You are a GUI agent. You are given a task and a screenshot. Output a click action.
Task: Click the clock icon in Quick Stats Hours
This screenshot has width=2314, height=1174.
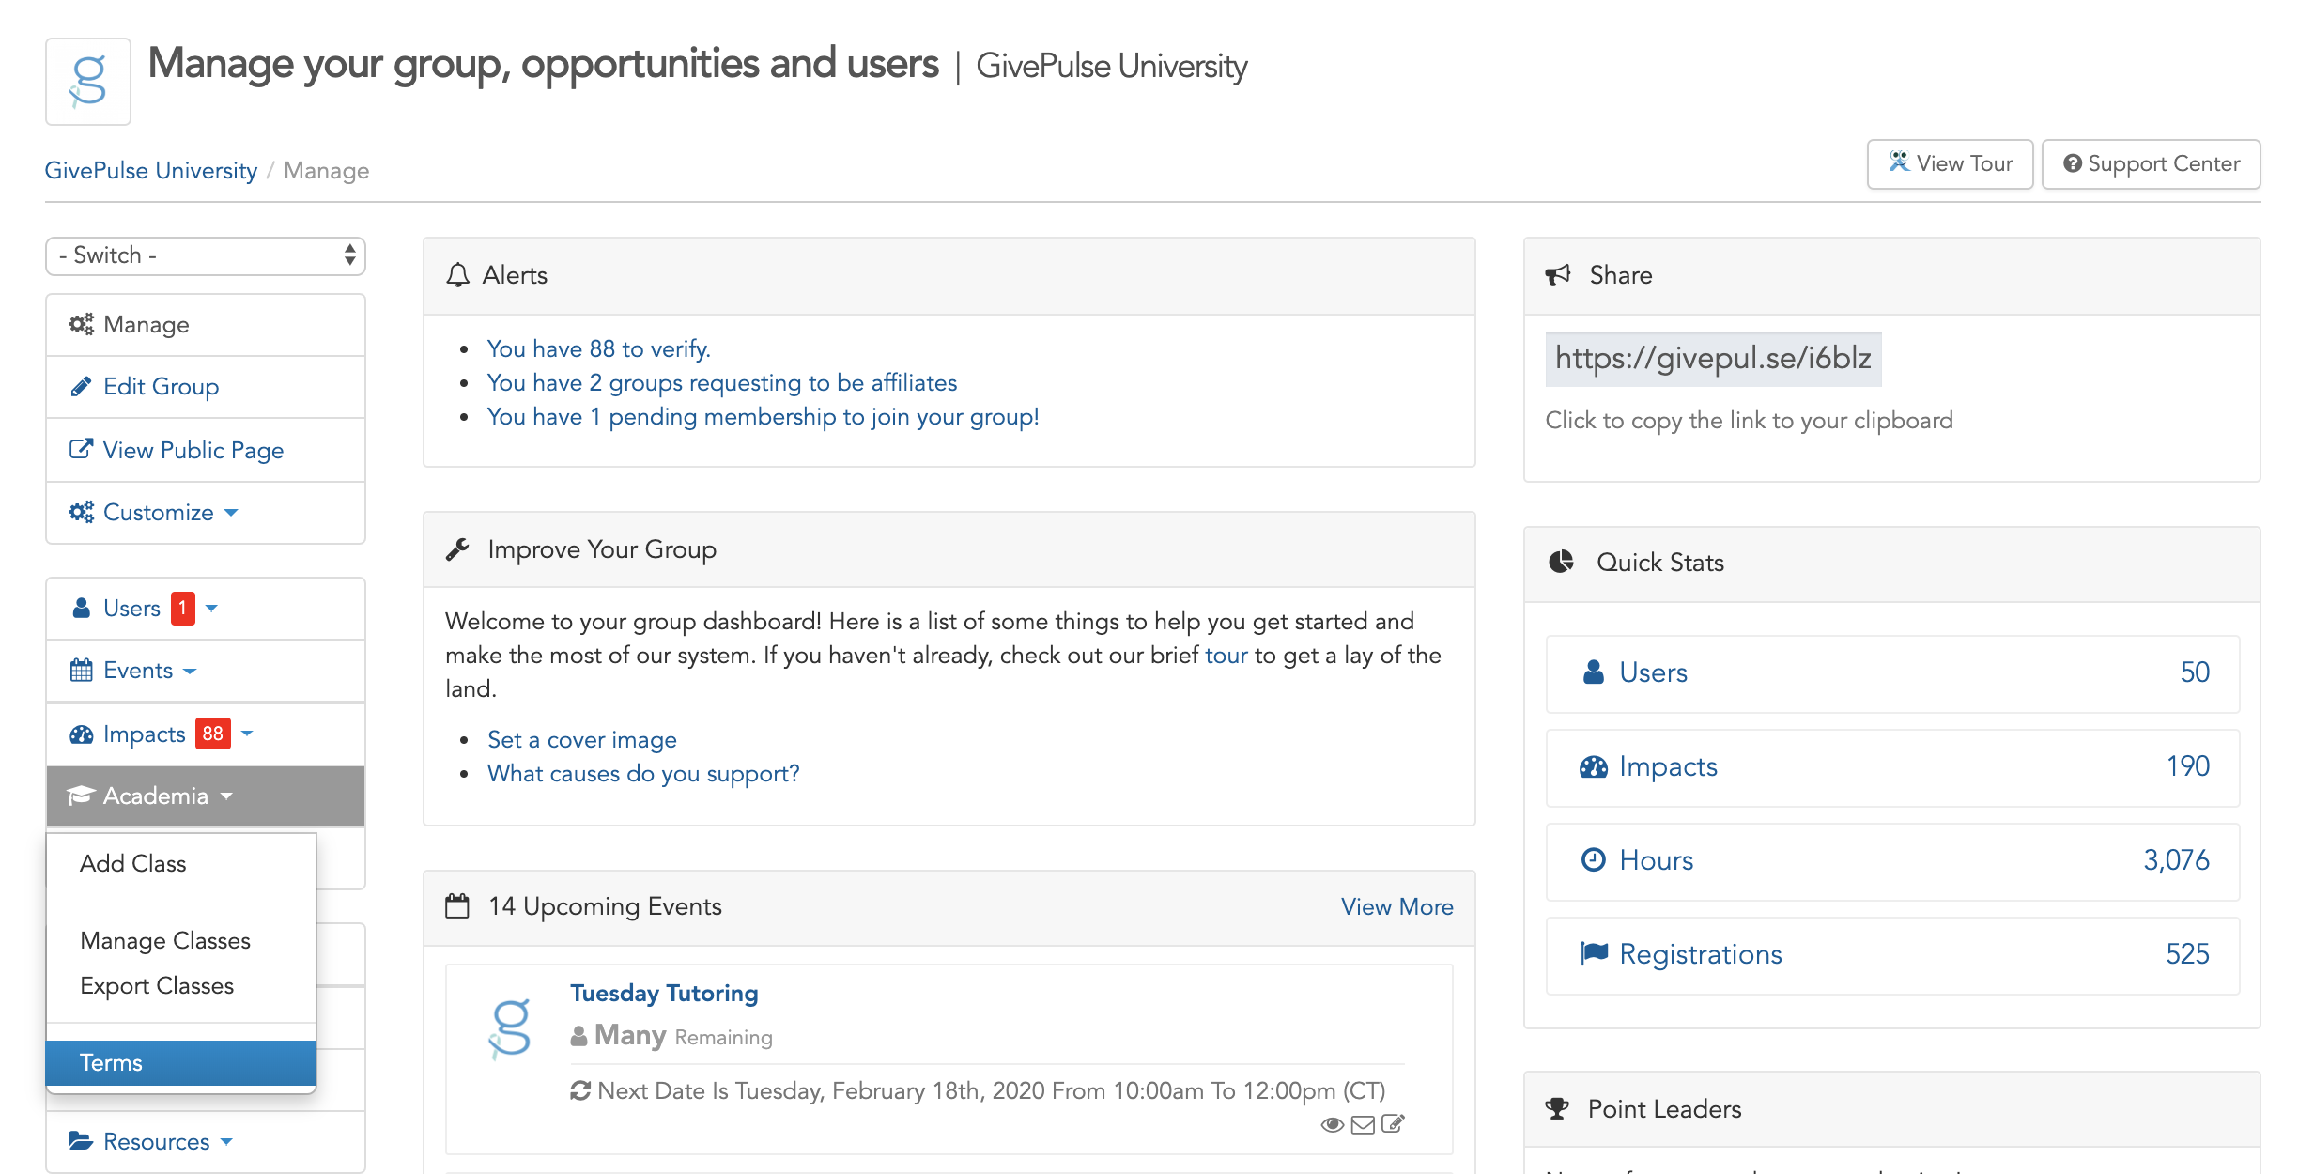[x=1594, y=859]
